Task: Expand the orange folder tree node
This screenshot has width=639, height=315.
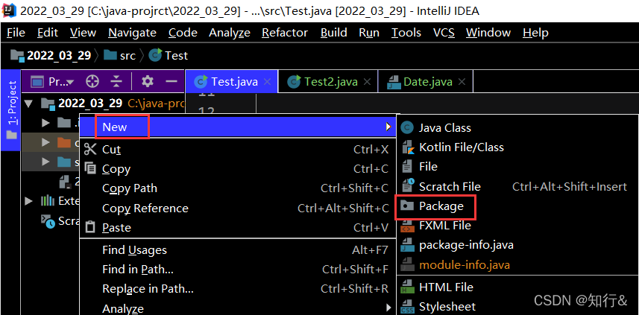Action: 45,142
